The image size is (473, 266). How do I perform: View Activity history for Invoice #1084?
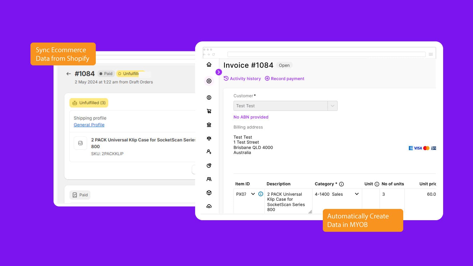(x=242, y=78)
